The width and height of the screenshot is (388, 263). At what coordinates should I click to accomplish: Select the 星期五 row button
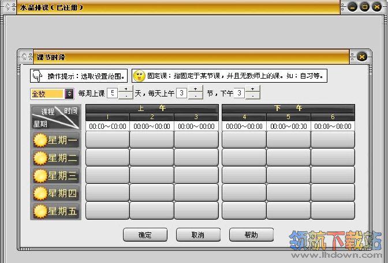(x=56, y=211)
